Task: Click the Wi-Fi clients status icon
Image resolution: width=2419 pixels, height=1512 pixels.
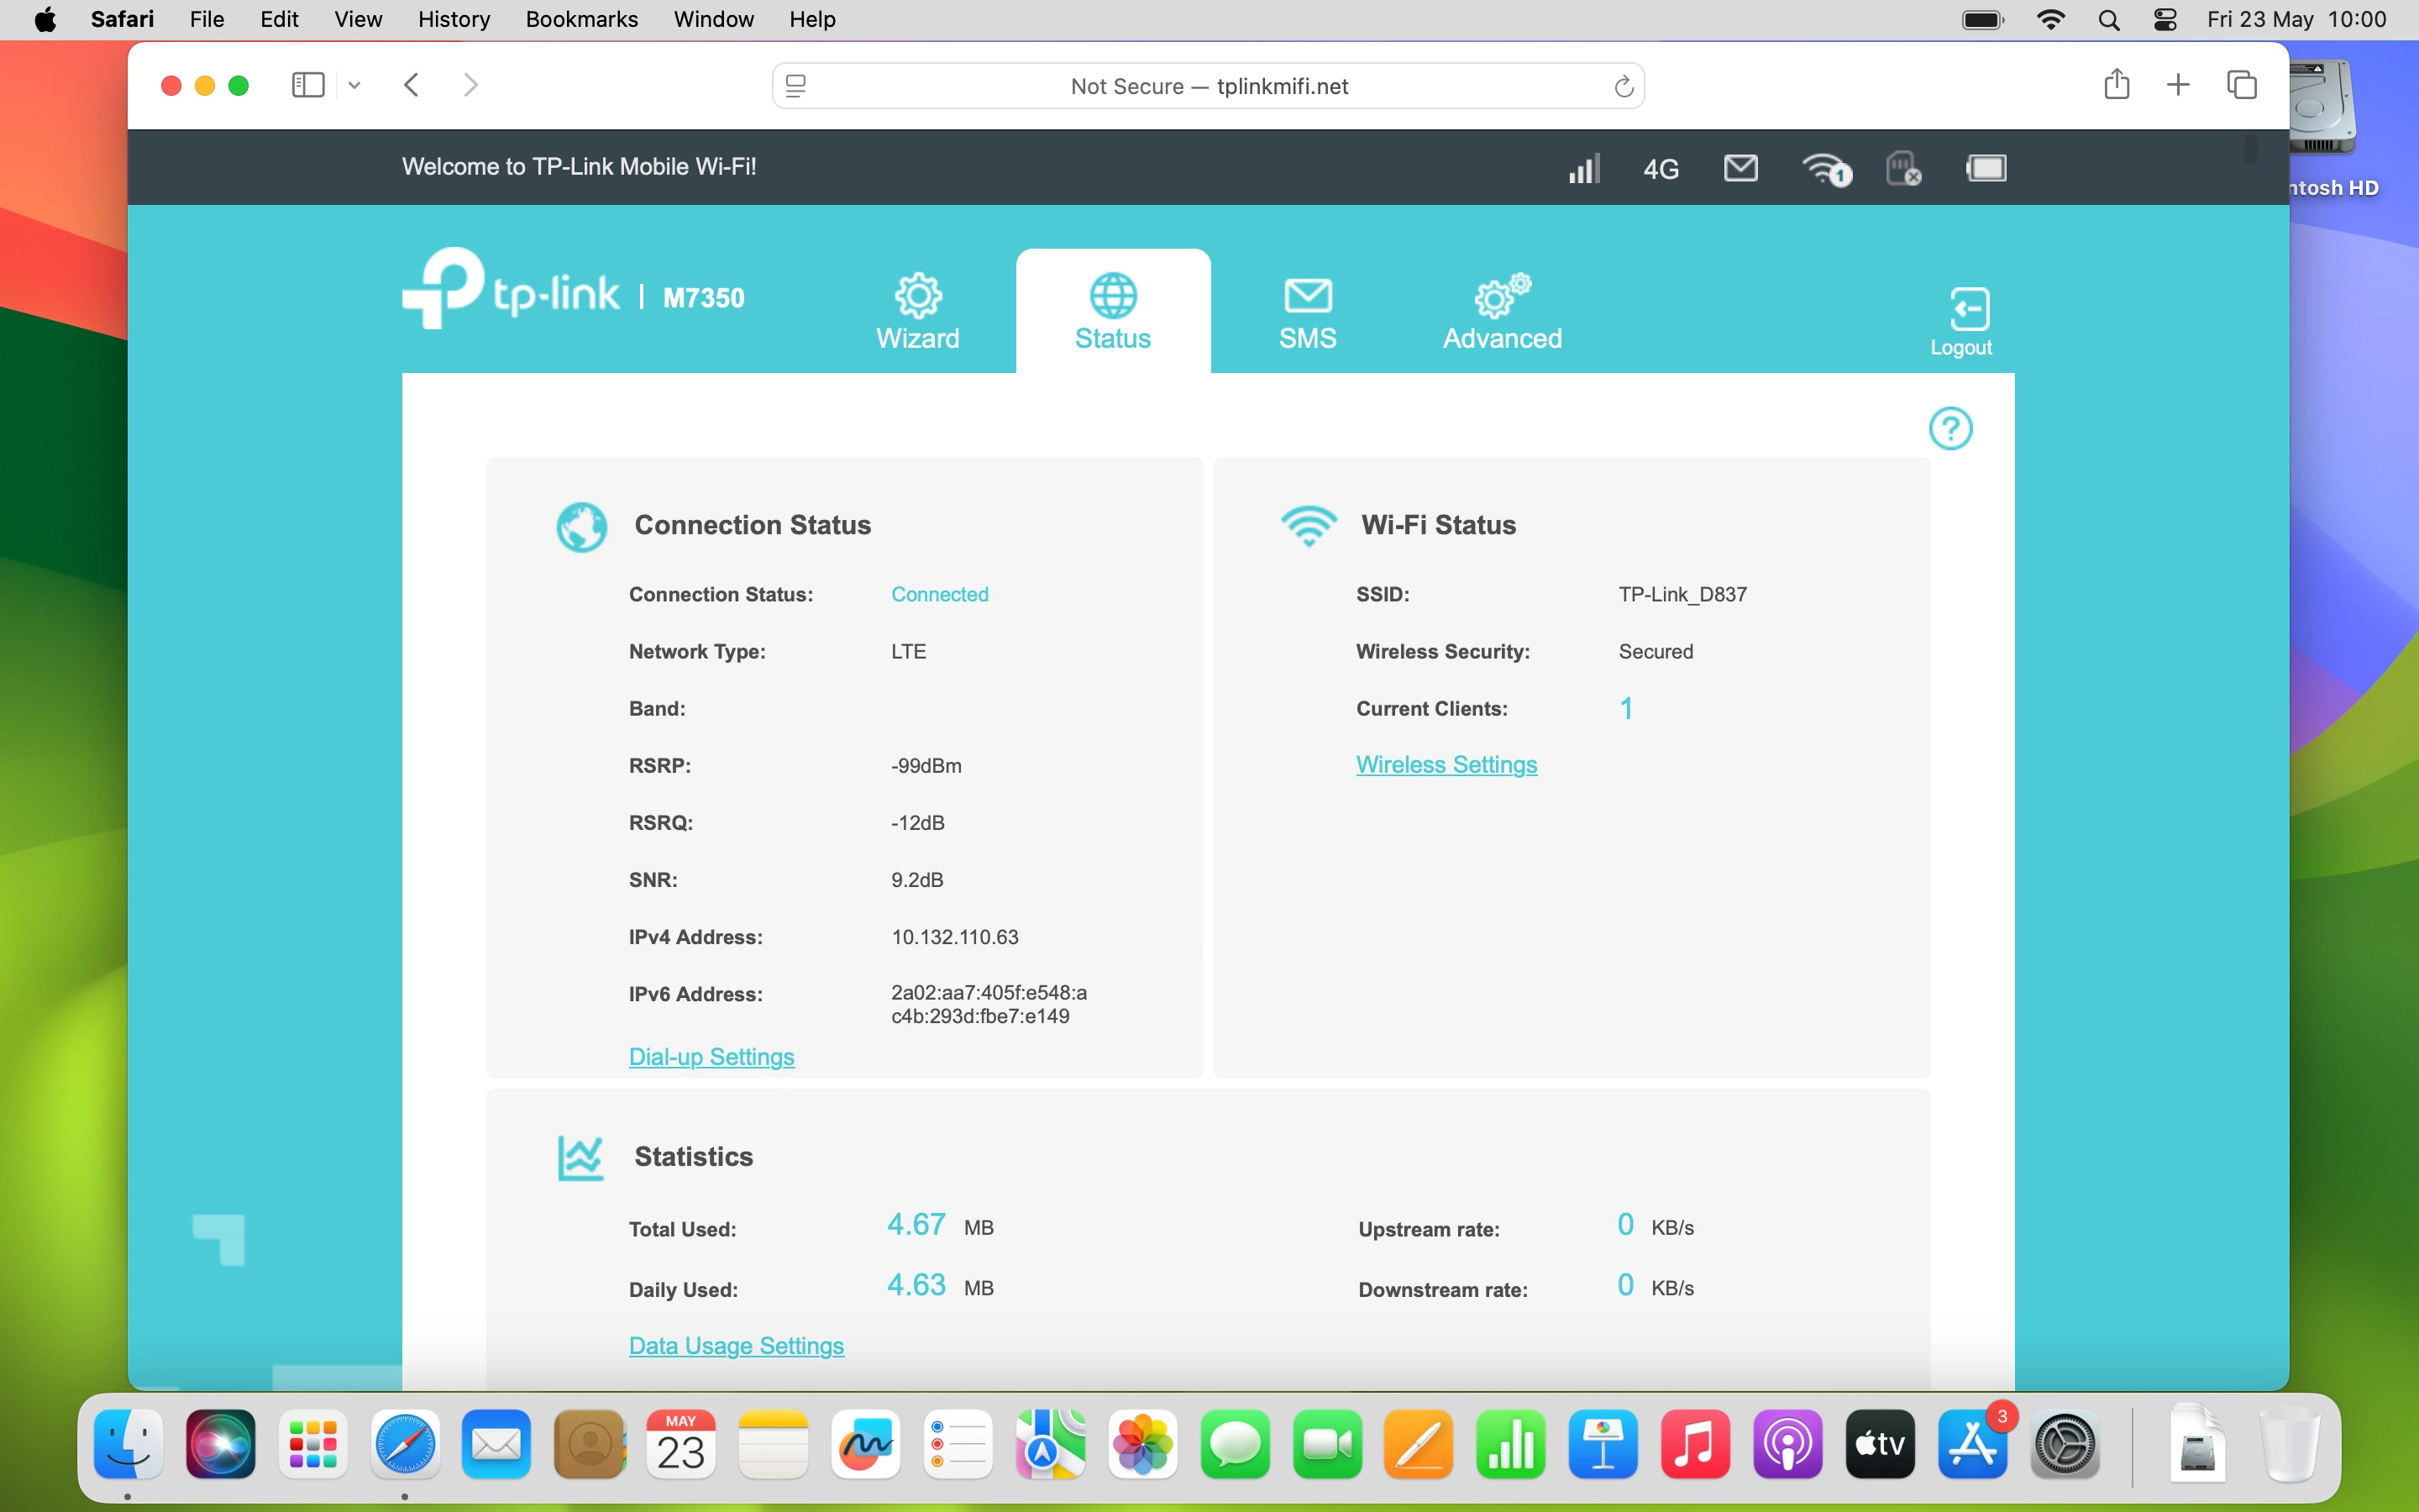Action: [x=1825, y=168]
